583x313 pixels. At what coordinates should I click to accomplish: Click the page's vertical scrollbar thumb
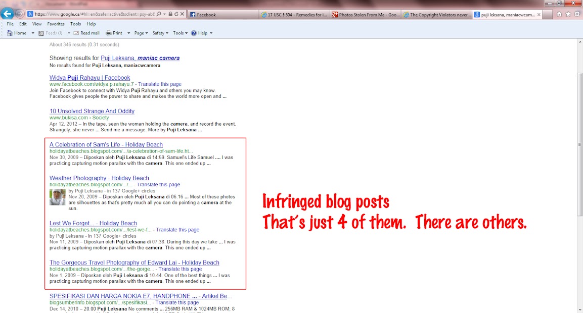pyautogui.click(x=579, y=144)
